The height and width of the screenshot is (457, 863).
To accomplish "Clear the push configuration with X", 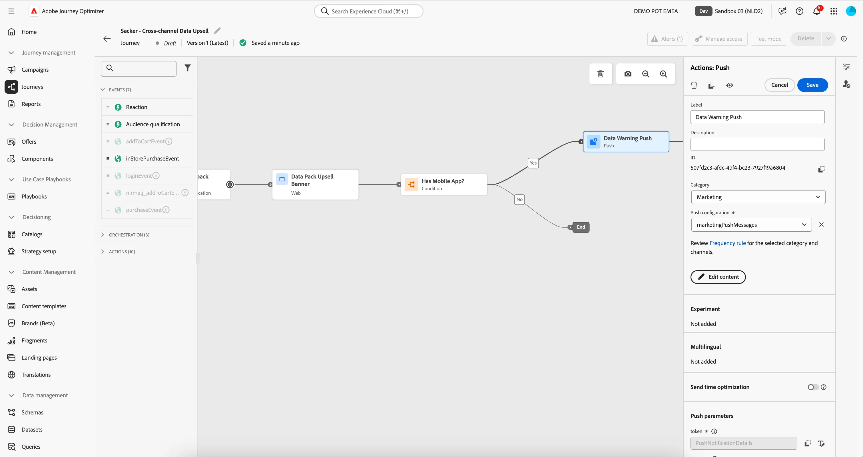I will pos(821,225).
